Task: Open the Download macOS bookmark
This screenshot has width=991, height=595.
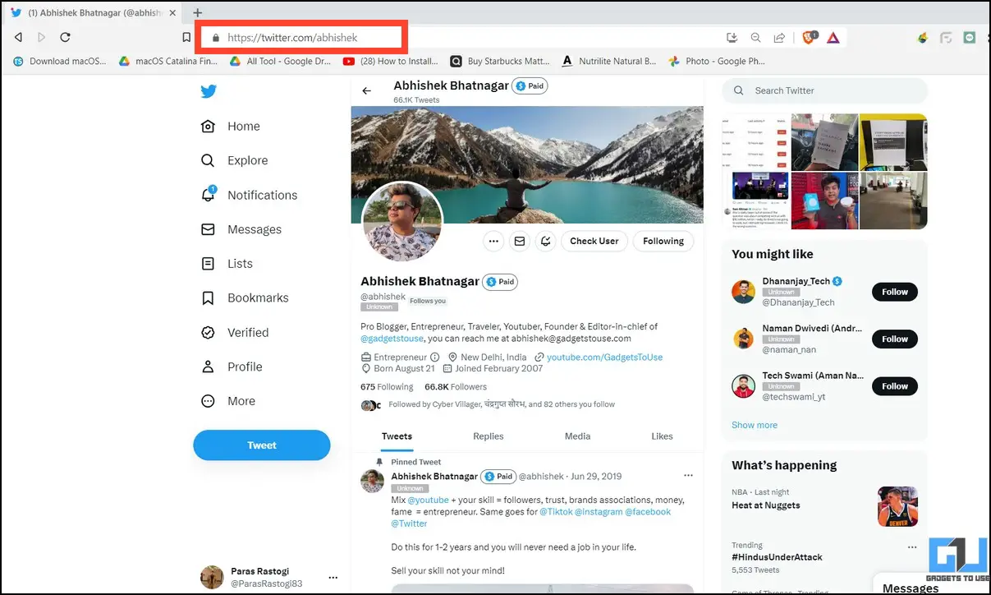Action: (61, 61)
